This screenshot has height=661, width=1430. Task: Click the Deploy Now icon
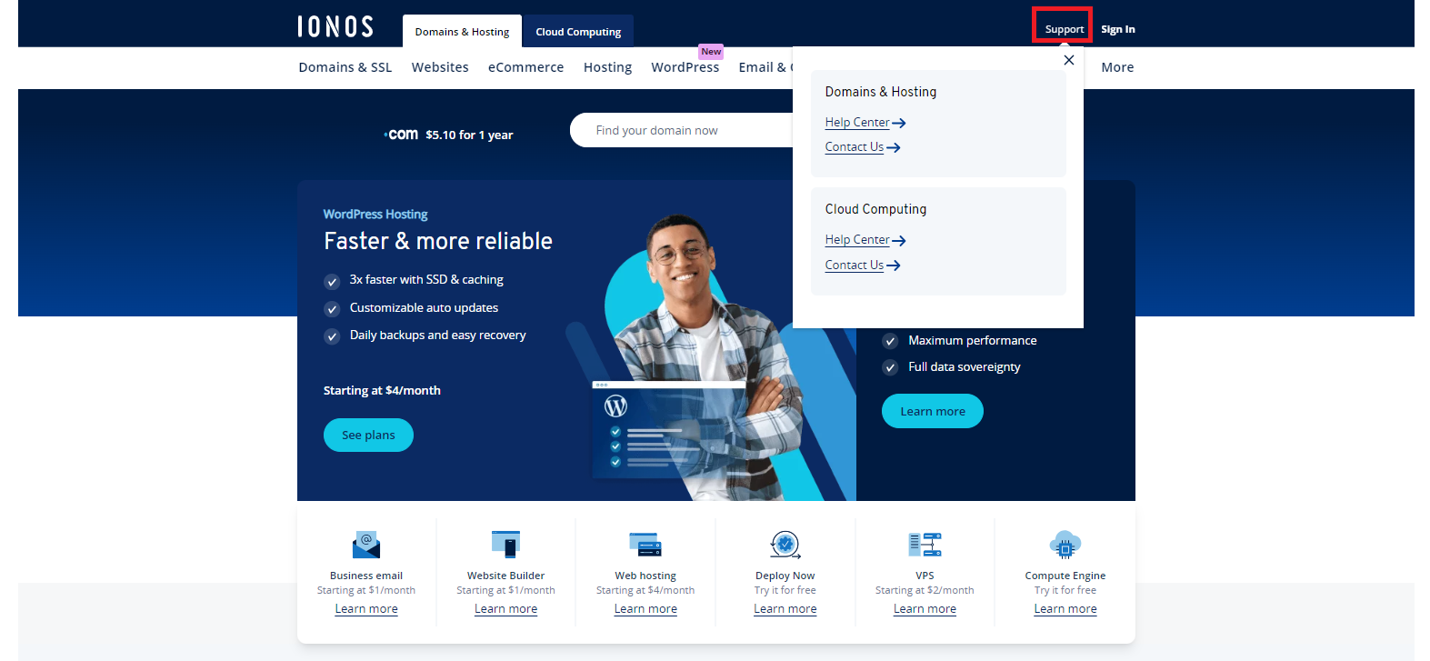point(785,545)
